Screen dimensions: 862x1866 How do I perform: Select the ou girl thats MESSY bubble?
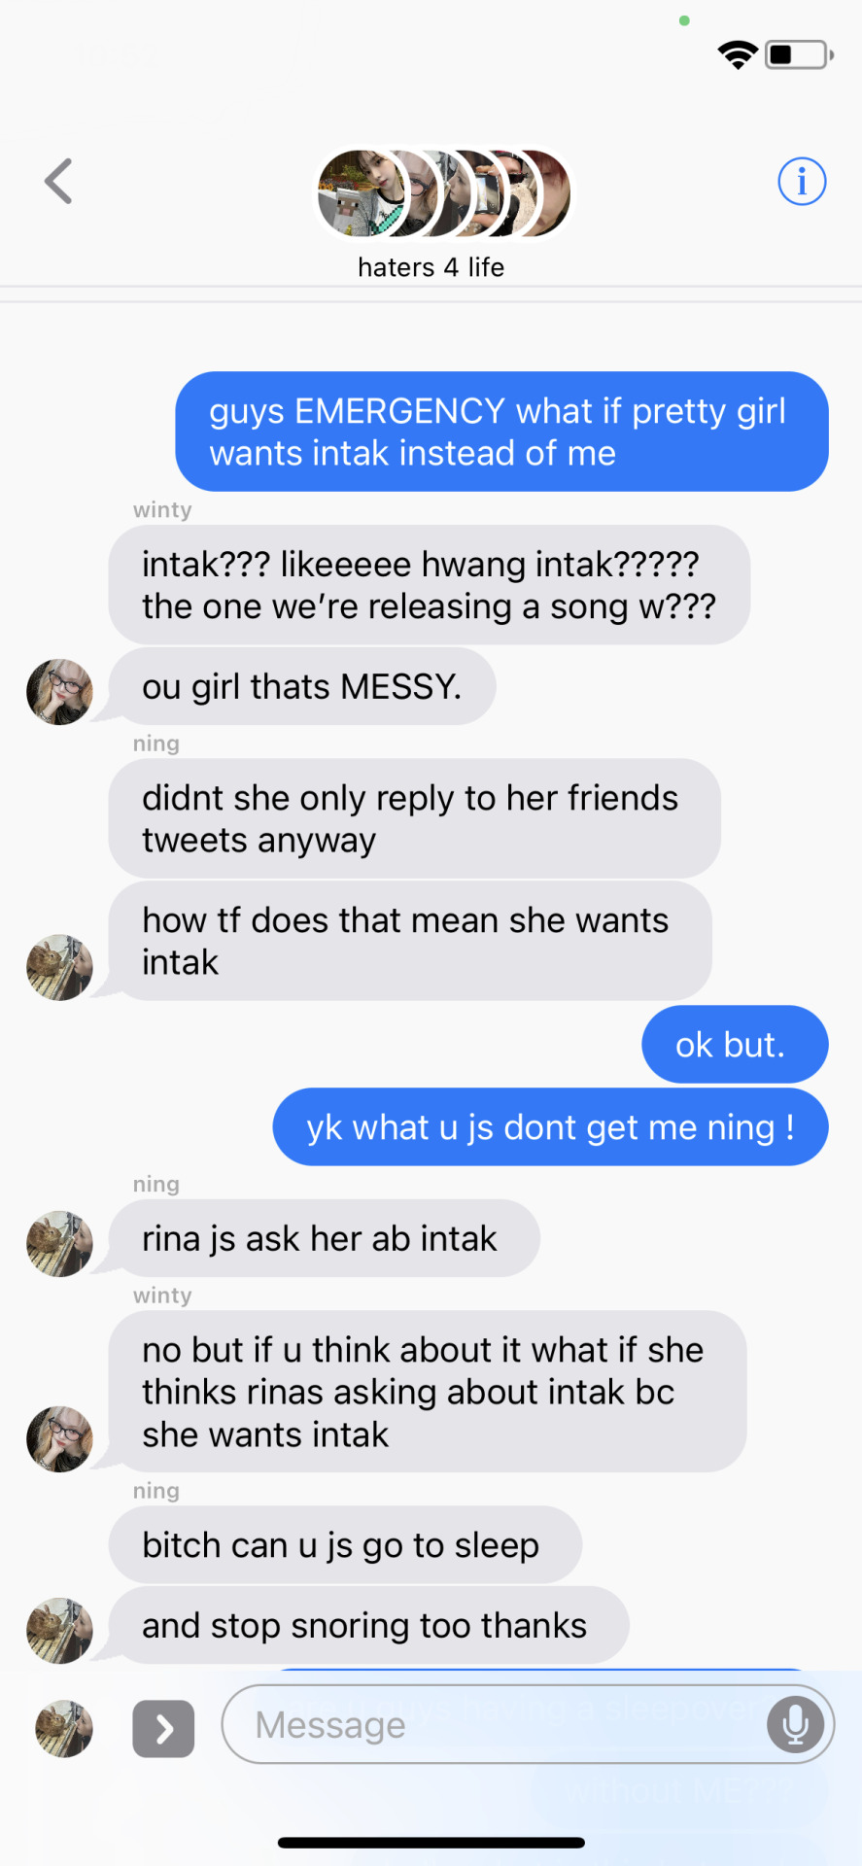point(302,686)
